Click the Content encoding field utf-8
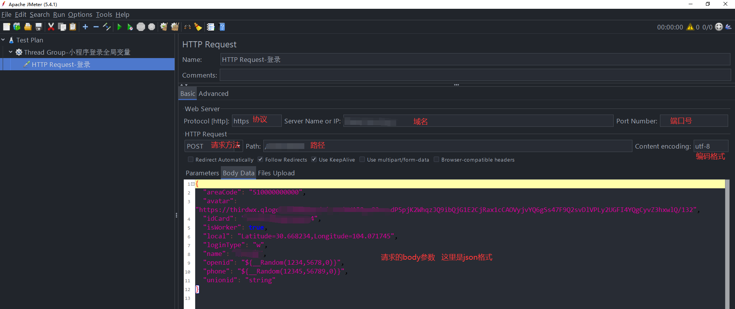The image size is (735, 309). tap(711, 146)
